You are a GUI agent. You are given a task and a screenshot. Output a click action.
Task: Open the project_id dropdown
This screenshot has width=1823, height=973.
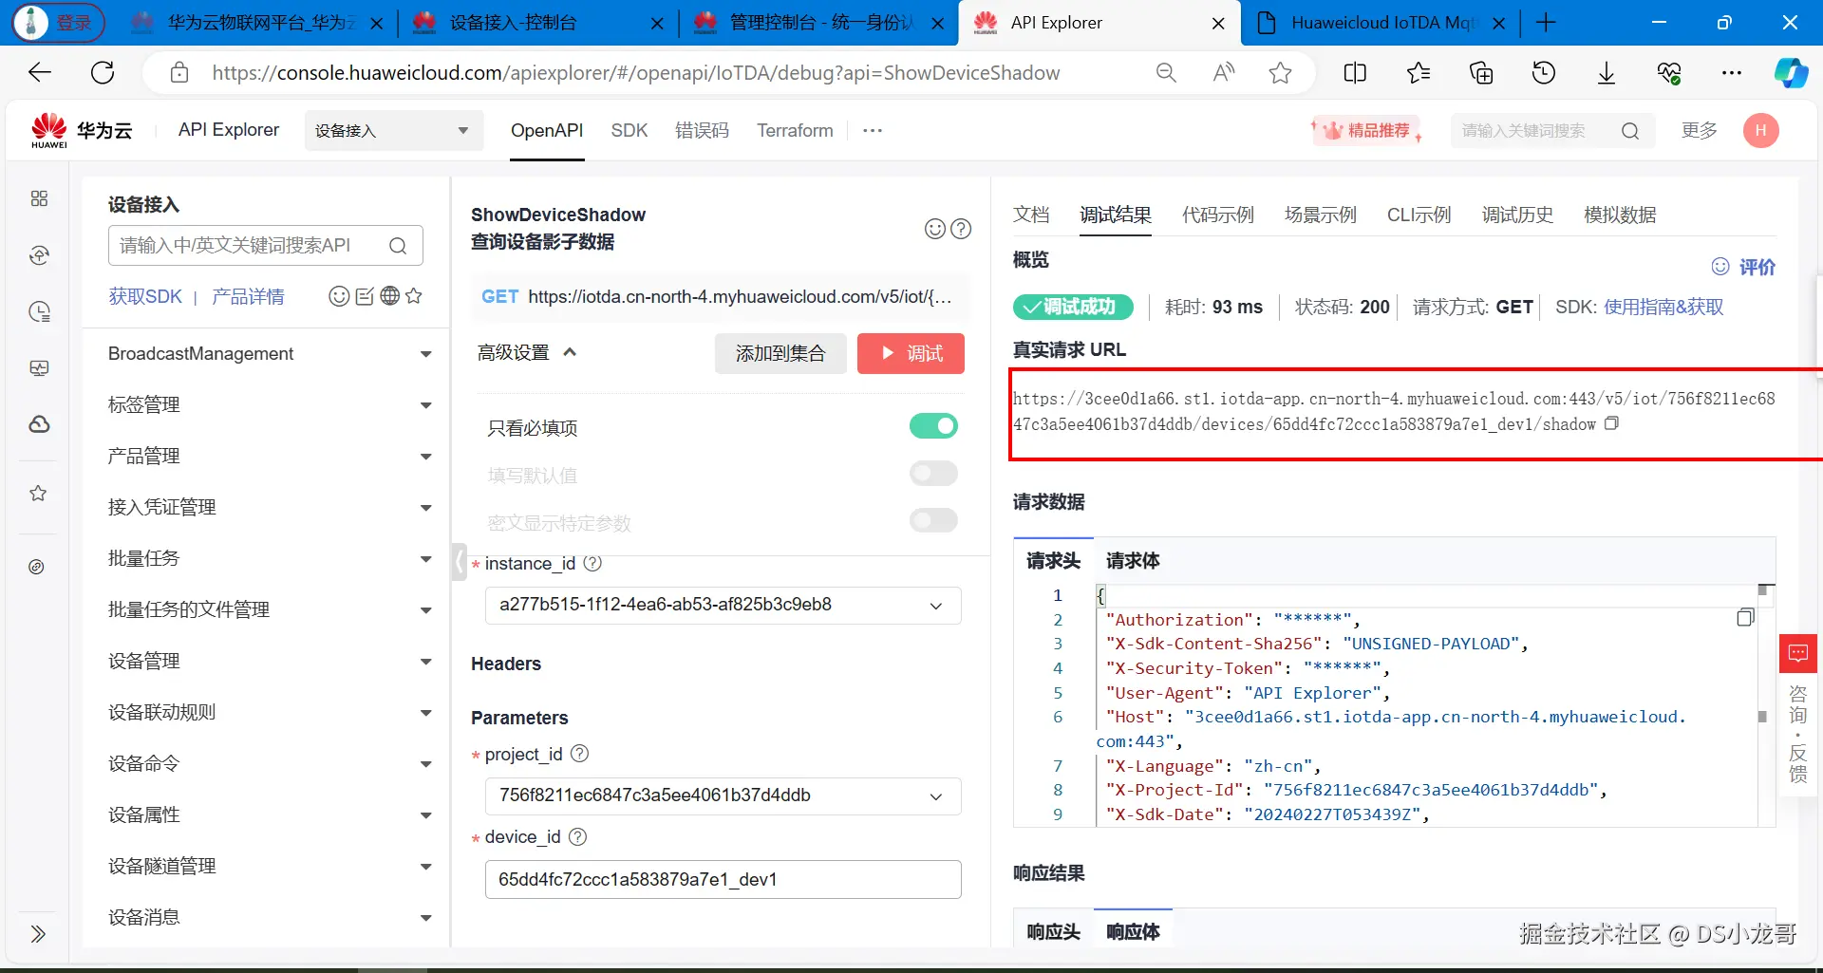(x=723, y=795)
